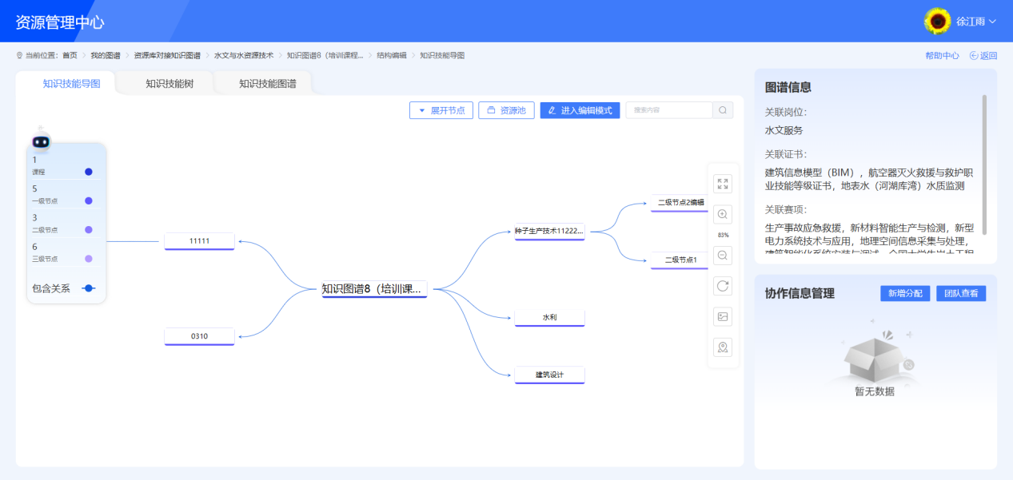Click the locate node position icon
1013x480 pixels.
point(723,347)
